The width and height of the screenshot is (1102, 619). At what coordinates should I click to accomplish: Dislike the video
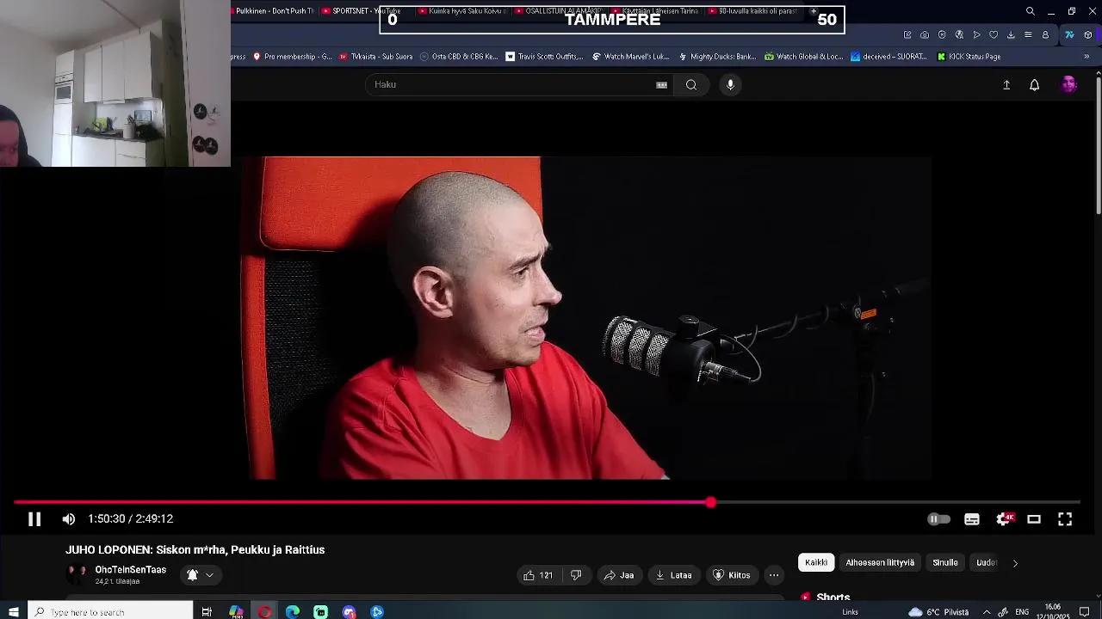tap(576, 575)
